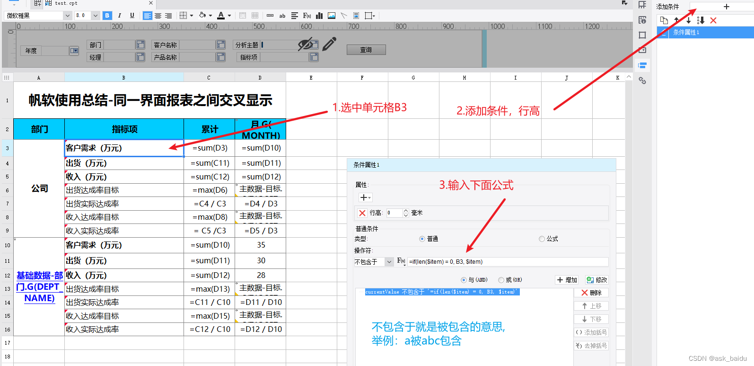Copy the selected condition in the list
754x366 pixels.
pyautogui.click(x=664, y=20)
